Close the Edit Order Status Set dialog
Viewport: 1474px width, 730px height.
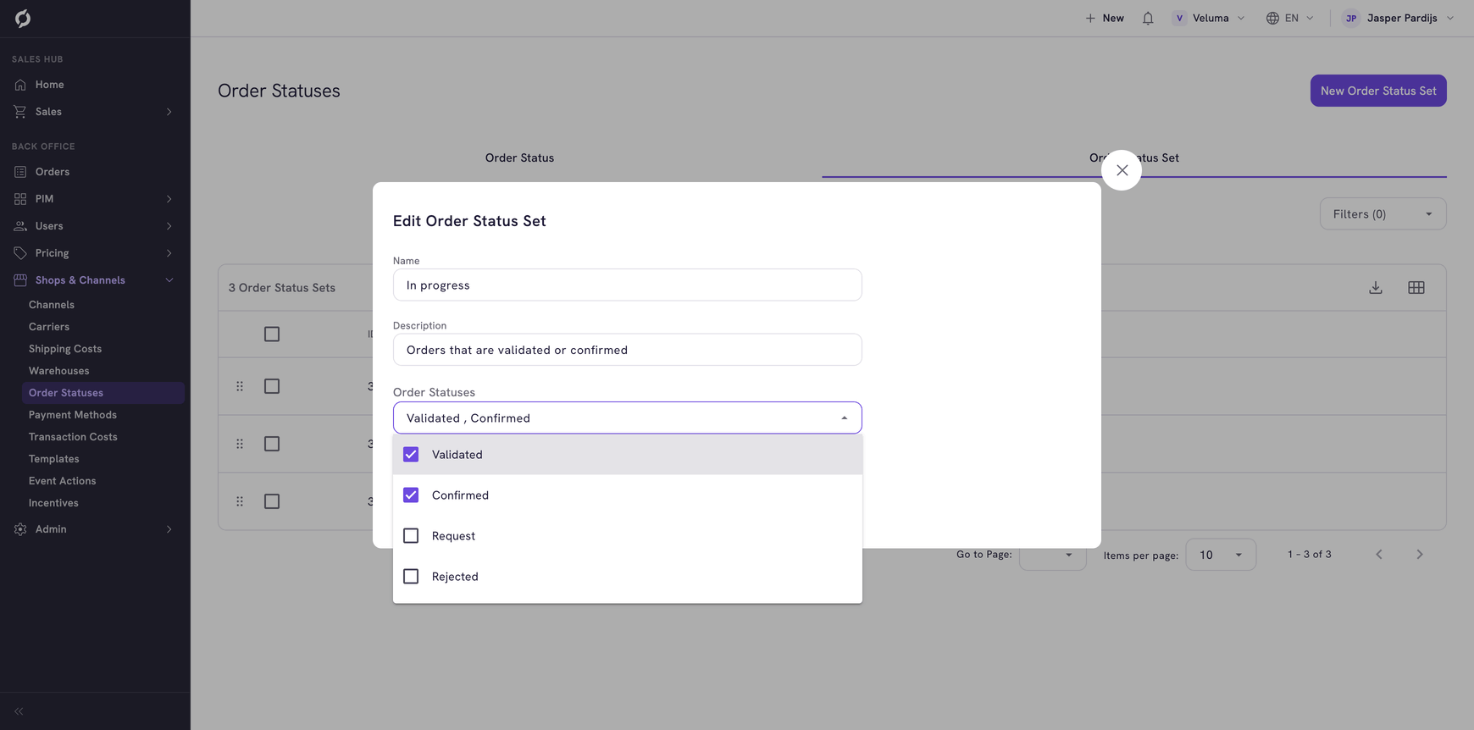pos(1122,170)
